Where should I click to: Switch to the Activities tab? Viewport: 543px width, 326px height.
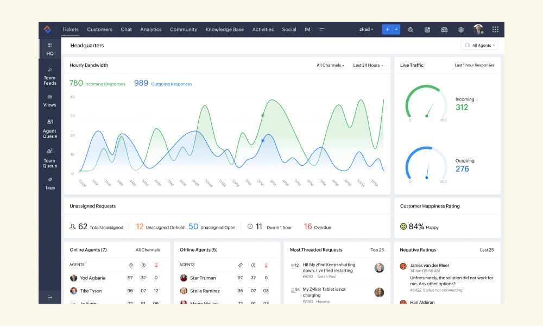[263, 29]
